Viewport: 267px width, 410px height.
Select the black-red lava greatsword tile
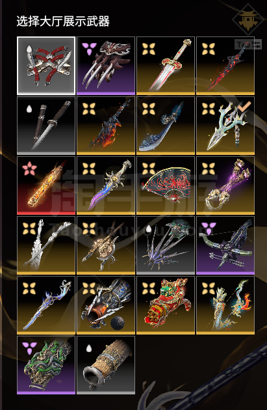coord(225,66)
